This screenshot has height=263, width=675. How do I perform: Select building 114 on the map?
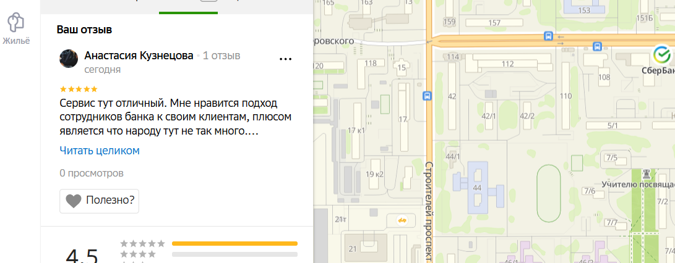tap(453, 57)
